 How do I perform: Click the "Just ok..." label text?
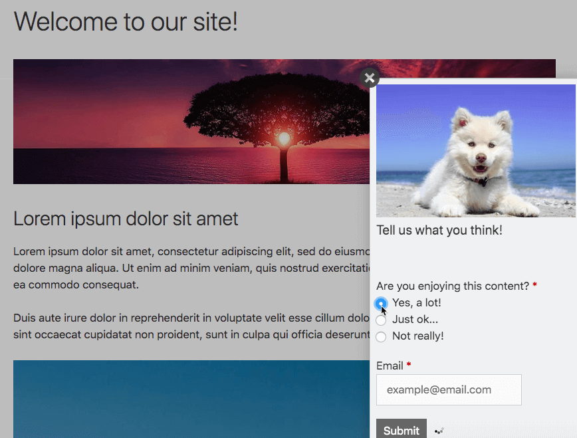tap(415, 320)
